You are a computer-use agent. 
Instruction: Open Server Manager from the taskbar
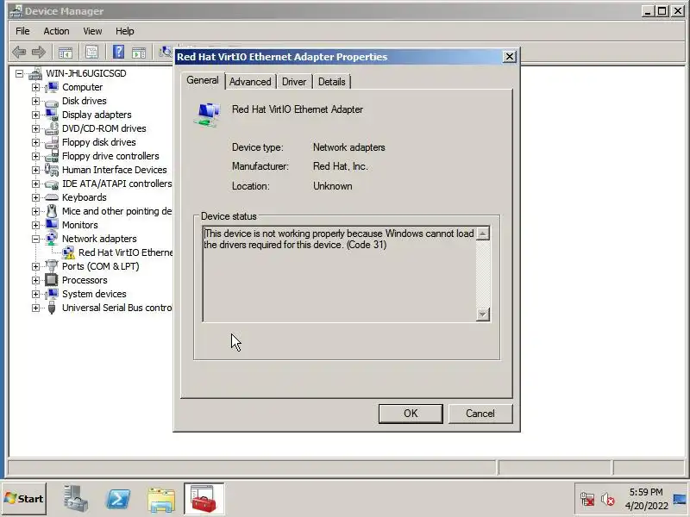(x=75, y=500)
